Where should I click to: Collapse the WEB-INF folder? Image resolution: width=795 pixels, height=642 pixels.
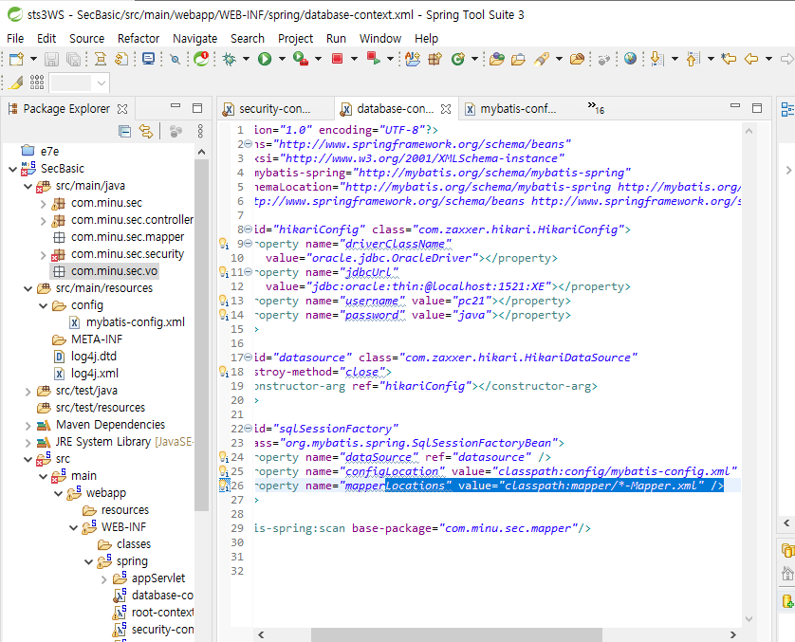pos(73,528)
